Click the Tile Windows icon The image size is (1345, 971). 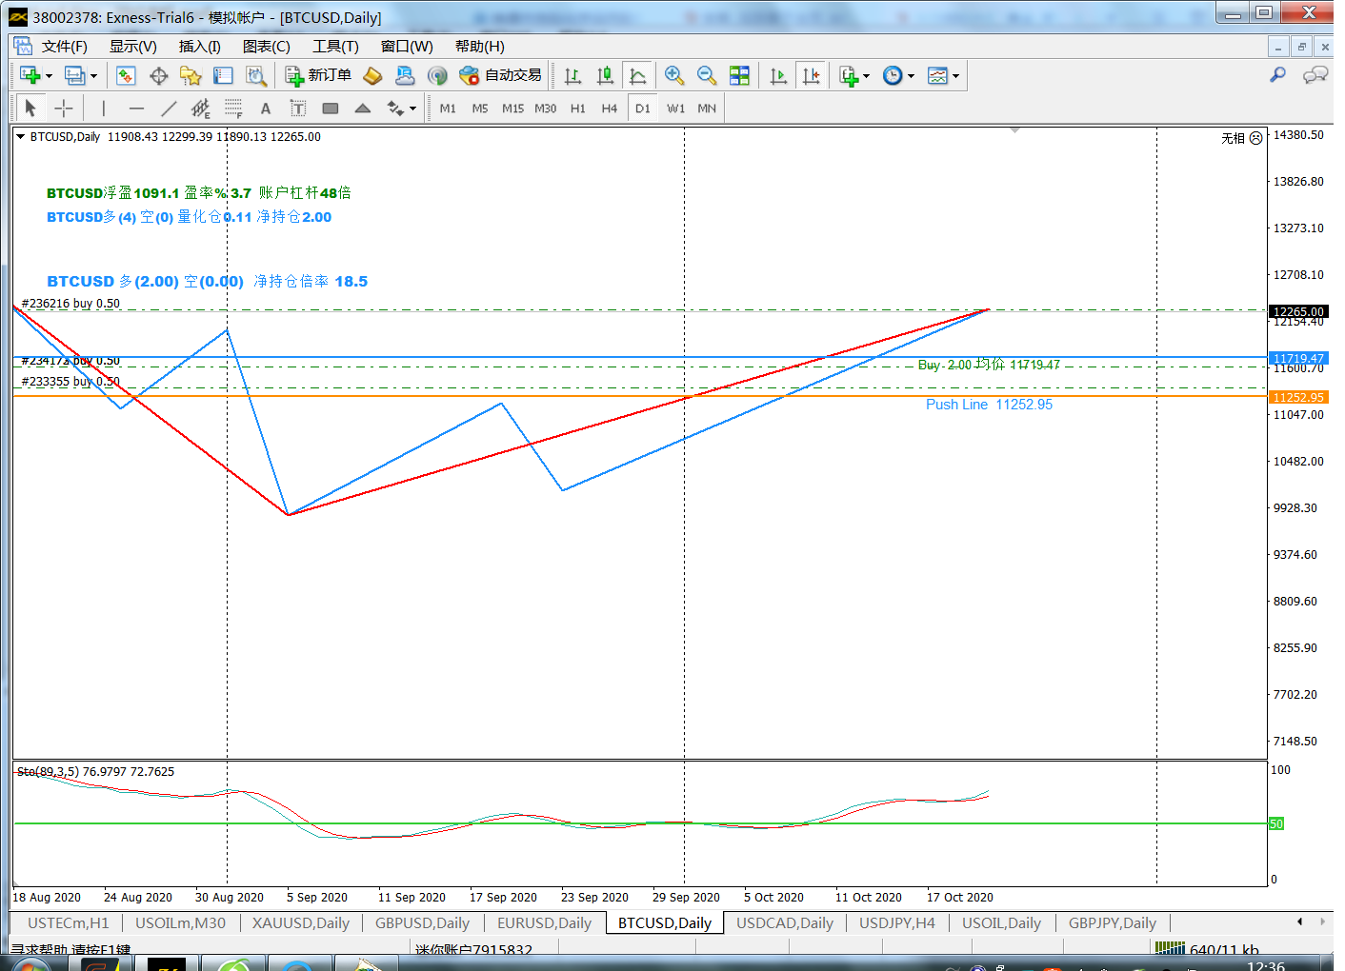click(739, 75)
